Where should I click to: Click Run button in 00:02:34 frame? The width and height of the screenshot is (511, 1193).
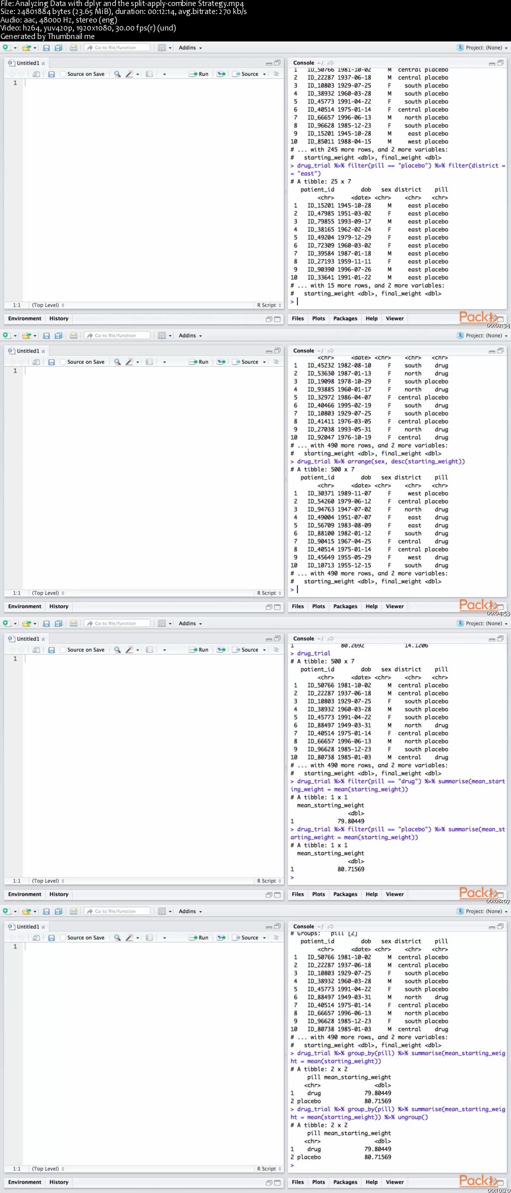199,74
